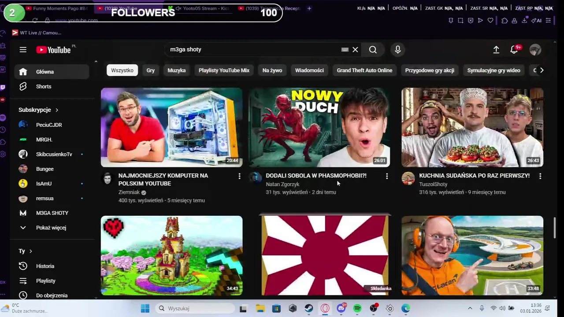Open the SkibcusienkoTv subscription channel
Viewport: 564px width, 317px height.
click(52, 154)
